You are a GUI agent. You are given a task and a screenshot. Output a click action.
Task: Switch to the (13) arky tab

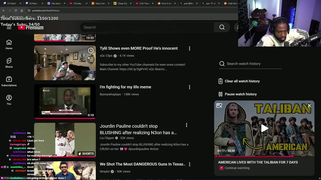click(78, 3)
